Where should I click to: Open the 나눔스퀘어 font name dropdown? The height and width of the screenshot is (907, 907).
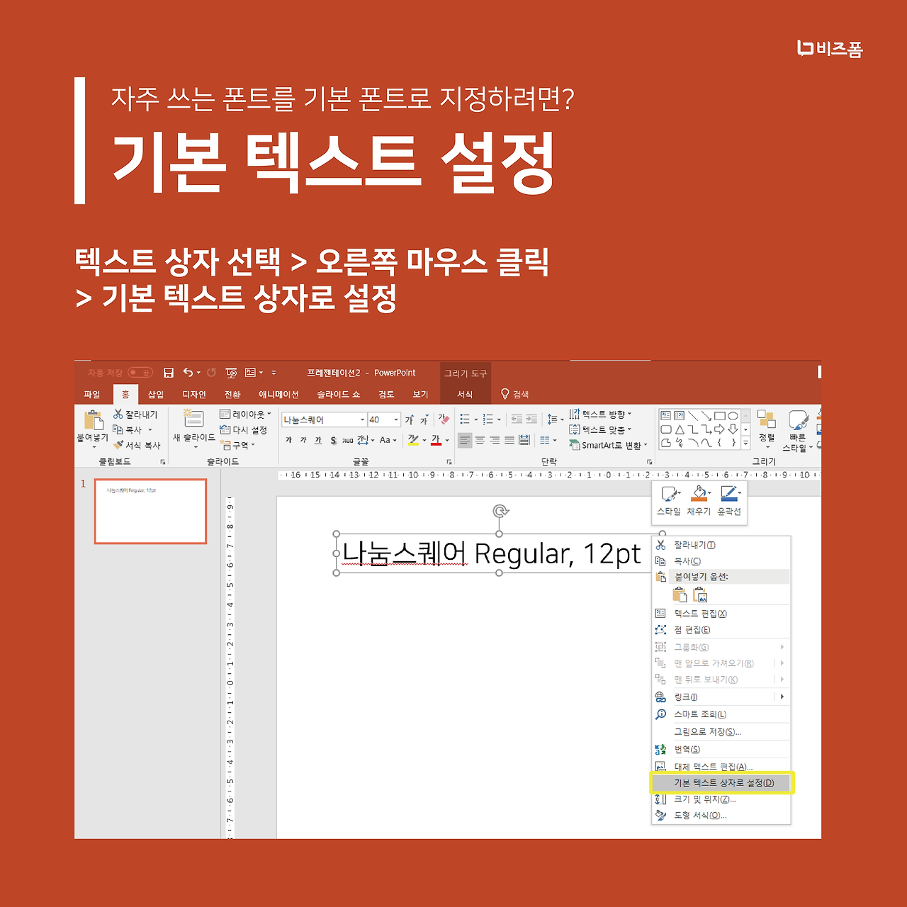pyautogui.click(x=362, y=419)
